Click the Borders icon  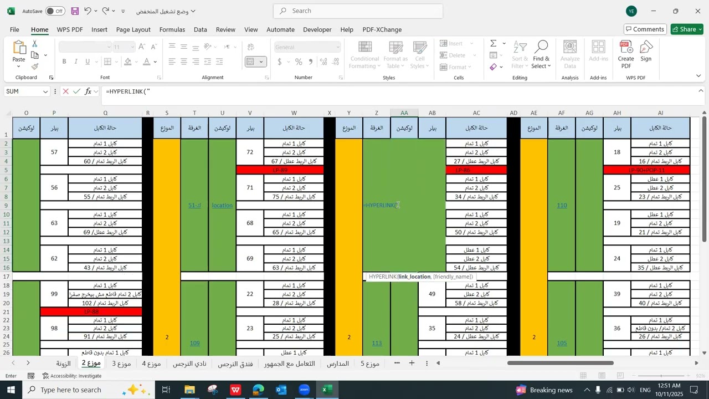click(108, 62)
